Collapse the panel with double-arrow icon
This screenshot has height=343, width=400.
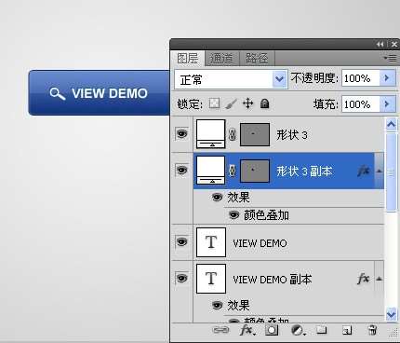point(380,45)
